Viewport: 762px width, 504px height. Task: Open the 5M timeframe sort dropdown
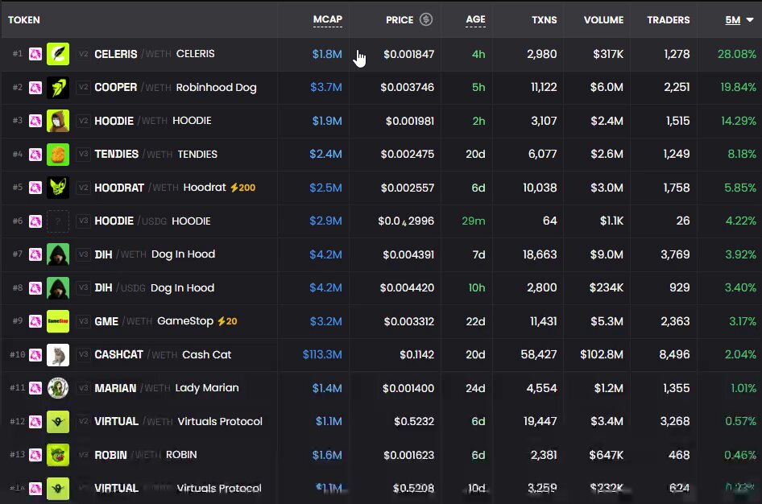[x=739, y=20]
